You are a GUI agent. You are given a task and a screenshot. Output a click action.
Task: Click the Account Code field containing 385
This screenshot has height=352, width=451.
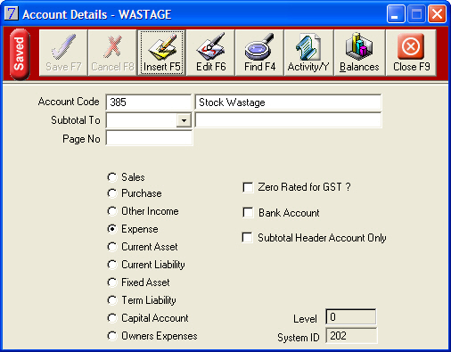coord(149,102)
